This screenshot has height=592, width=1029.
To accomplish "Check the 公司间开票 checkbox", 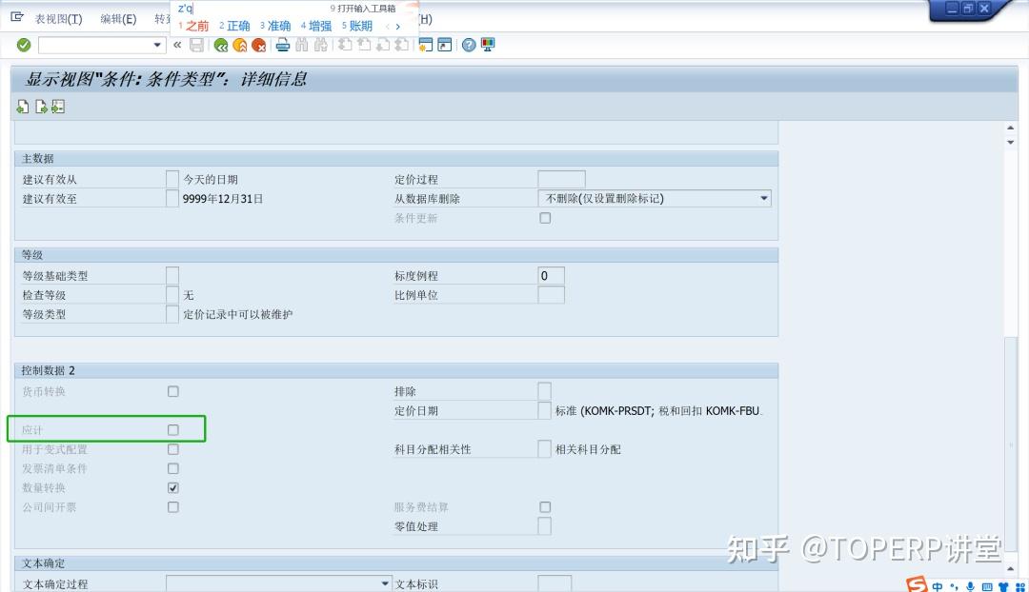I will click(x=172, y=506).
